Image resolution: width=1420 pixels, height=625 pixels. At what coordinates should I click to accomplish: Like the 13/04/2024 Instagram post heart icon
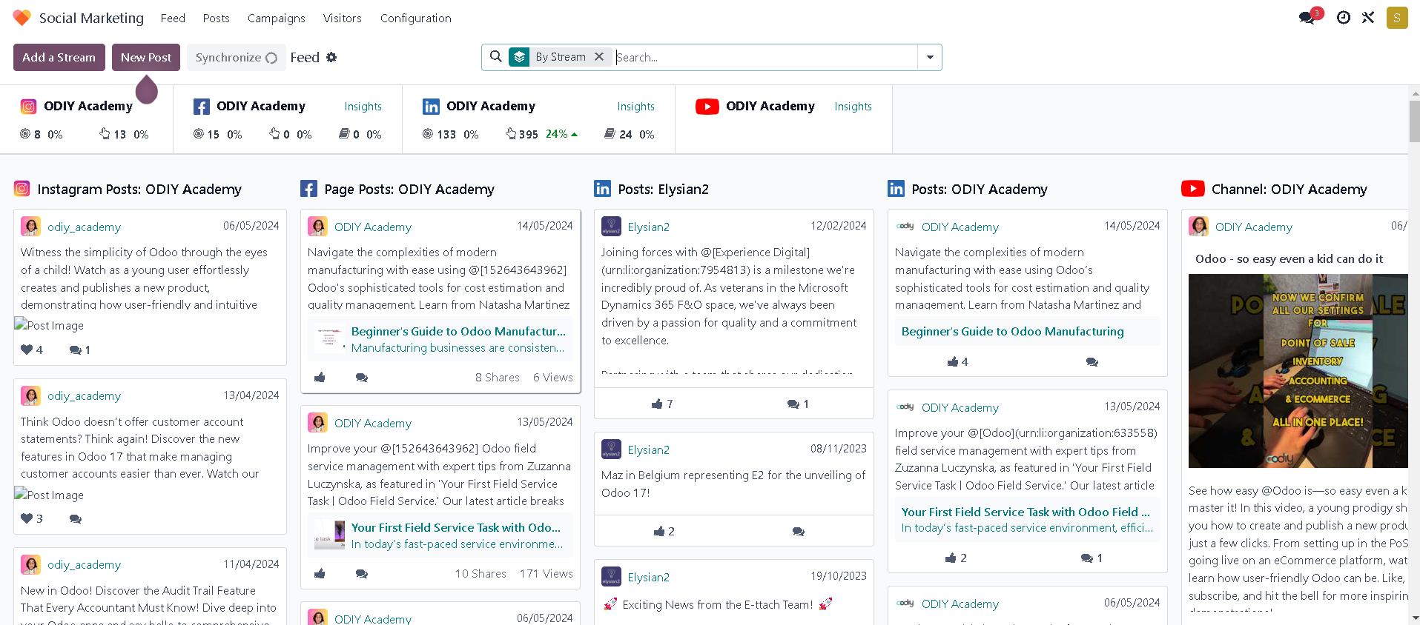(x=27, y=518)
